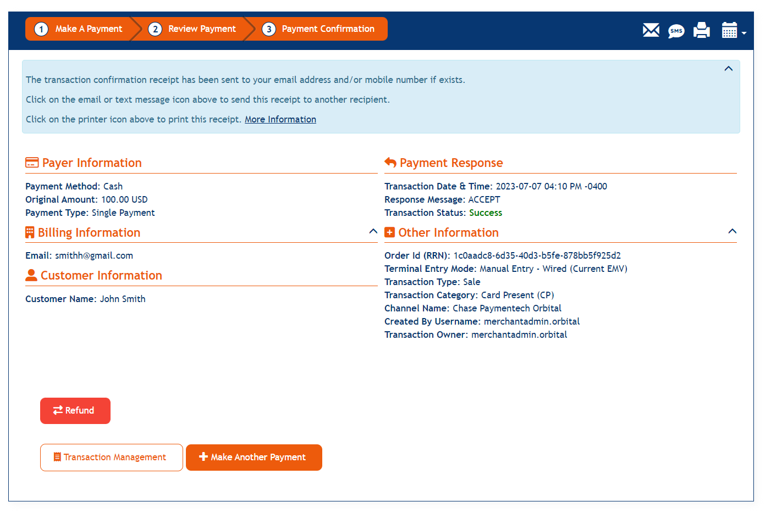Start Make Another Payment
Screen dimensions: 782x513
coord(254,457)
